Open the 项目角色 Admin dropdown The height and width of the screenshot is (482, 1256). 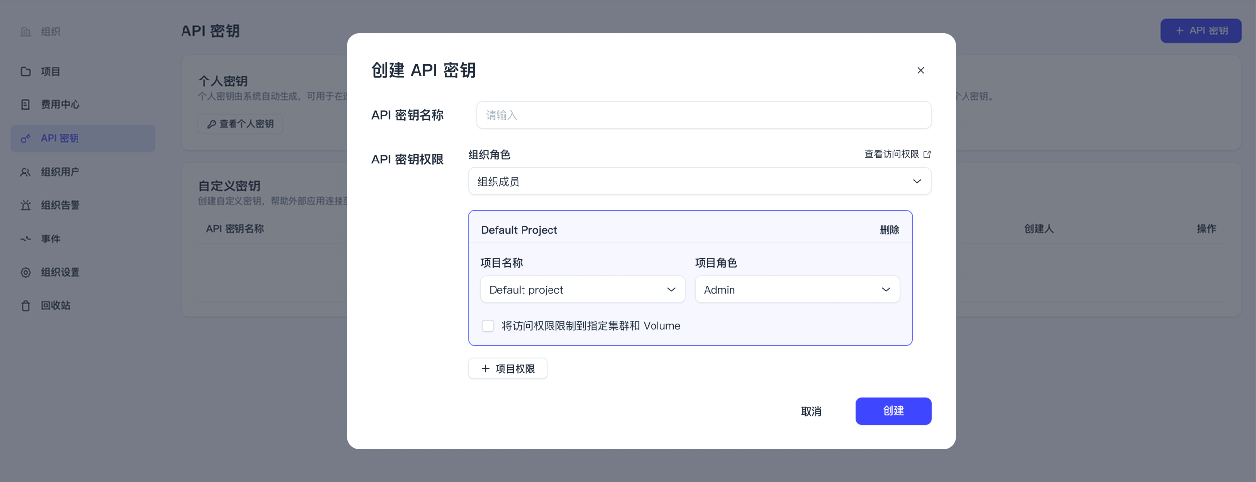[x=797, y=290]
